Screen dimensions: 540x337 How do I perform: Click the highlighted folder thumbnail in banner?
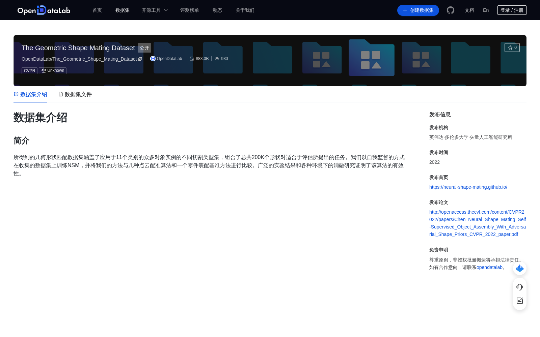click(372, 58)
